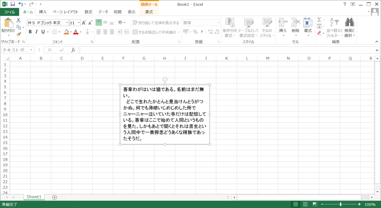Align text to the right
Screen dimensions: 381x208
(x=112, y=32)
